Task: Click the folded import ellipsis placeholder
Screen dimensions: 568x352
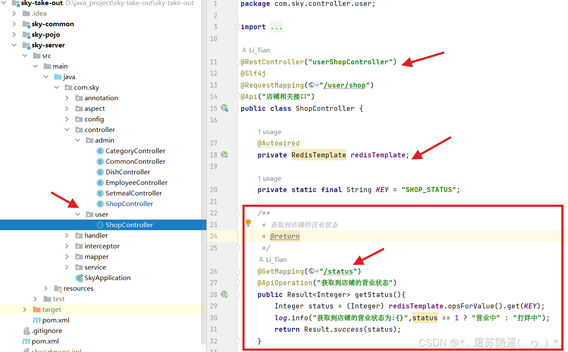Action: coord(277,27)
